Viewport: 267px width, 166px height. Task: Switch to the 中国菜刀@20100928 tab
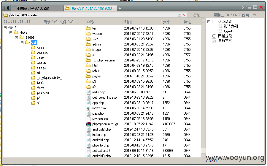click(x=37, y=8)
